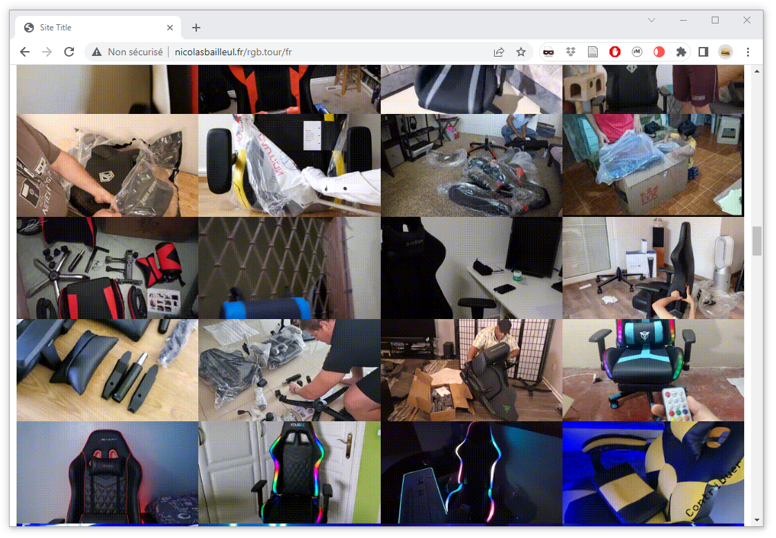Open the burger profile avatar menu
This screenshot has width=776, height=538.
tap(725, 52)
